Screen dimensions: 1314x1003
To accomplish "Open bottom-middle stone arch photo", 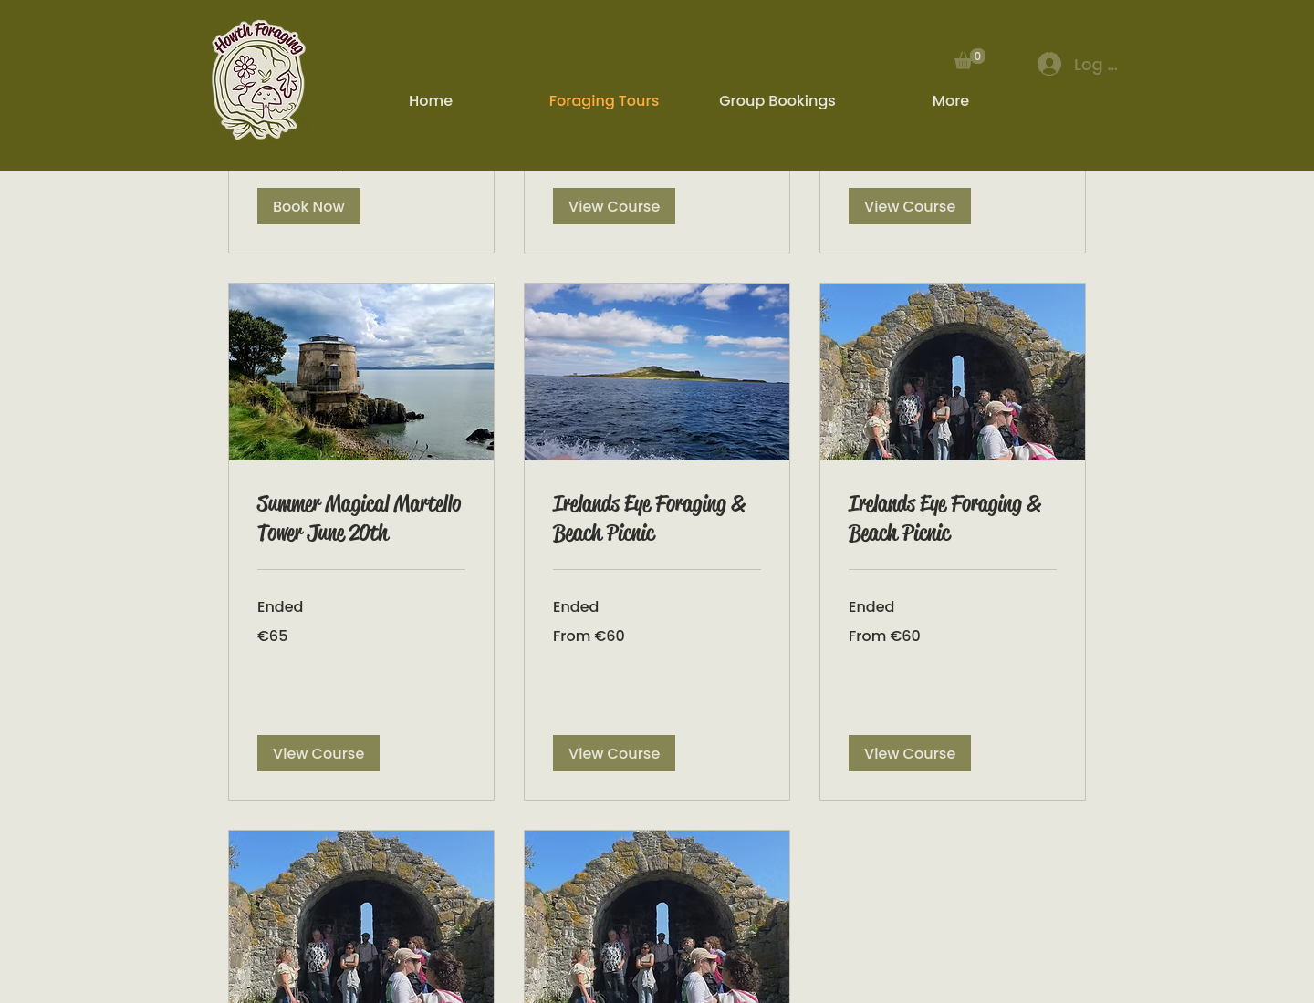I will click(657, 916).
